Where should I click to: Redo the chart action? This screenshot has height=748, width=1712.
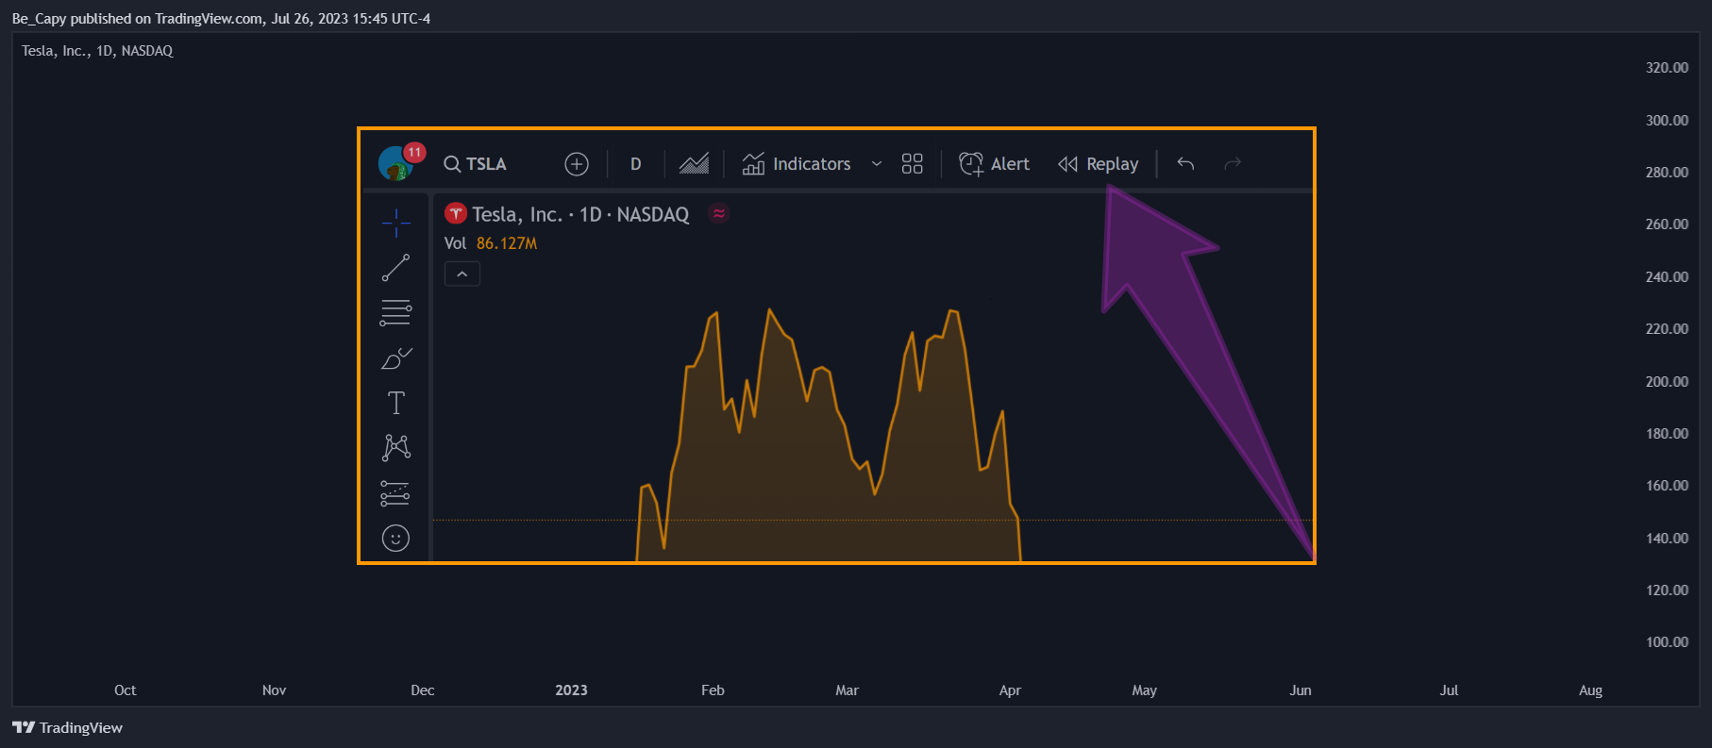[x=1233, y=164]
